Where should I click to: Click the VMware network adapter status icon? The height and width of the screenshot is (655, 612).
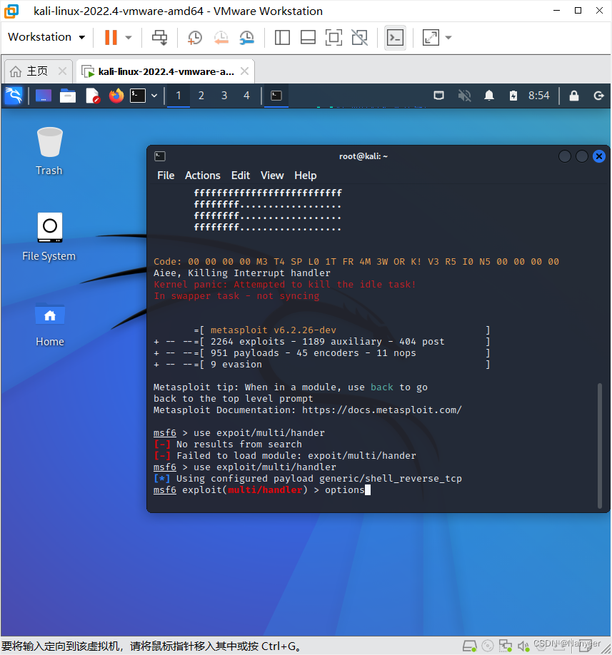click(506, 646)
